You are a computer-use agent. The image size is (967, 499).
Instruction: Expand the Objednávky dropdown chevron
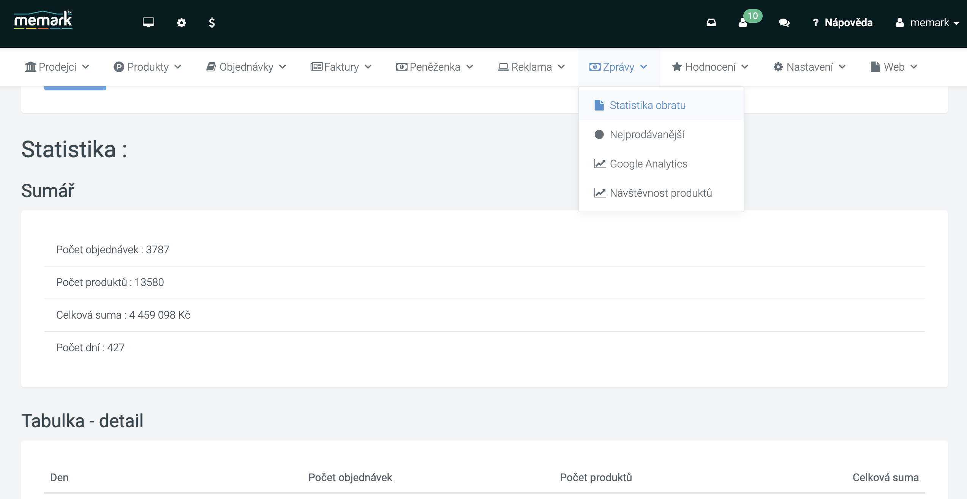tap(282, 67)
